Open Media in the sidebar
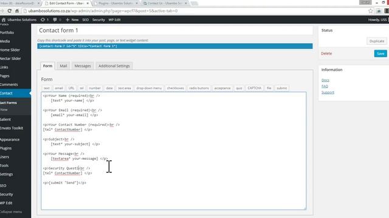This screenshot has height=218, width=389. point(5,41)
